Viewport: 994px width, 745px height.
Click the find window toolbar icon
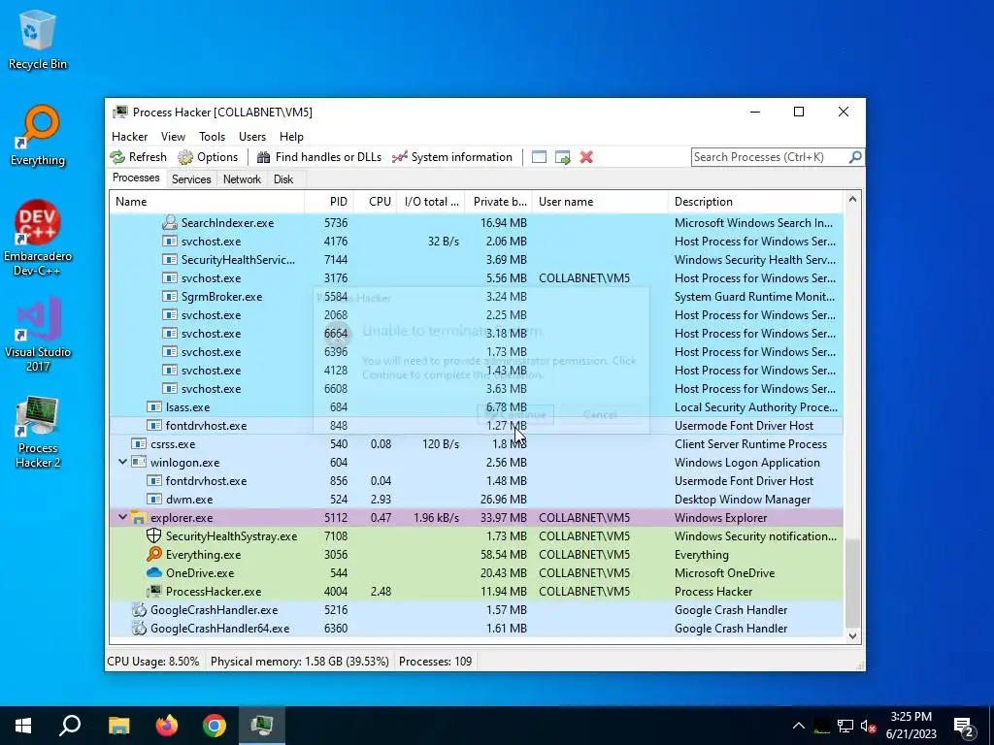539,157
